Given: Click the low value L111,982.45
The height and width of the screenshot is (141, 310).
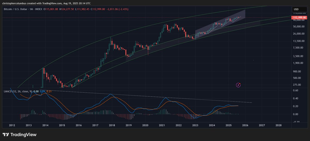Looking at the screenshot, I should (83, 9).
